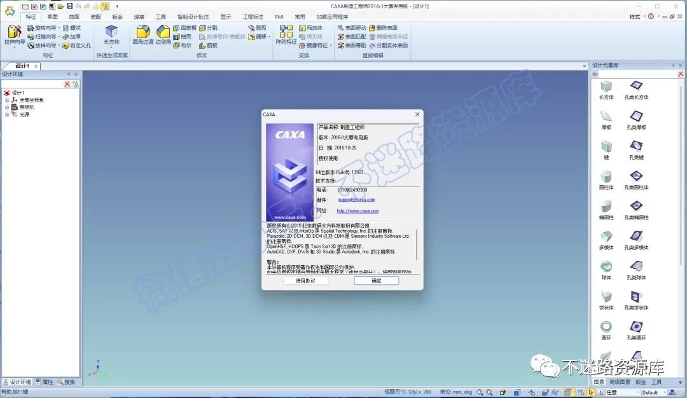
Task: Click 确定 button in CAXA dialog
Action: click(377, 280)
